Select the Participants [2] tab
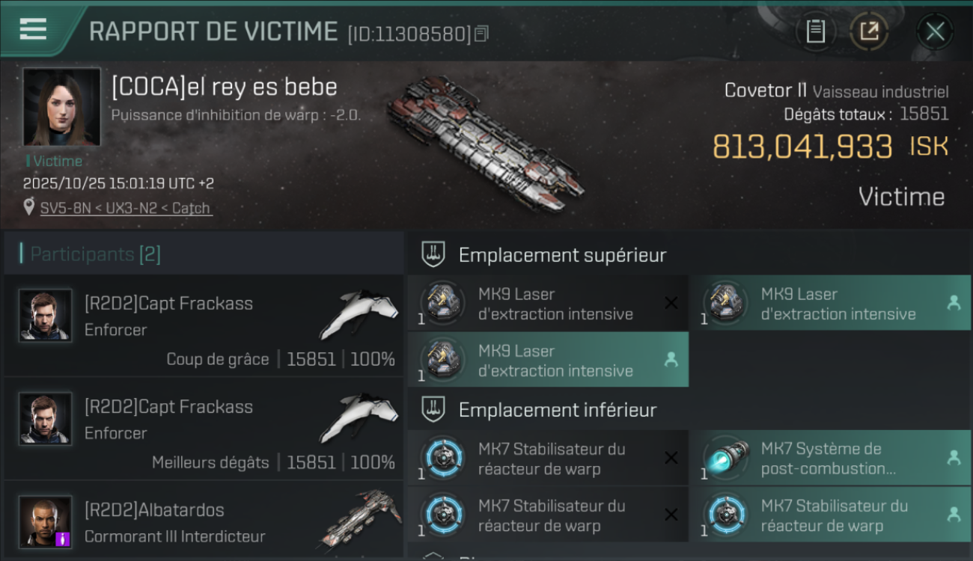The height and width of the screenshot is (561, 973). tap(95, 254)
